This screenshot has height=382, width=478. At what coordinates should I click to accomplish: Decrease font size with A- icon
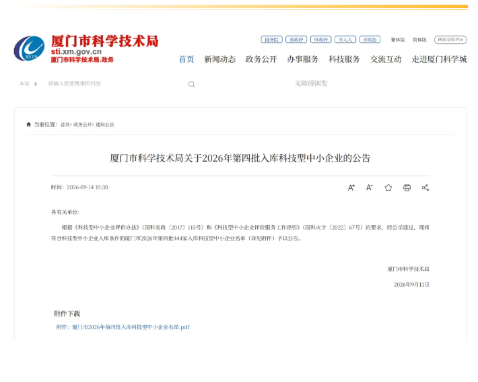[x=370, y=187]
